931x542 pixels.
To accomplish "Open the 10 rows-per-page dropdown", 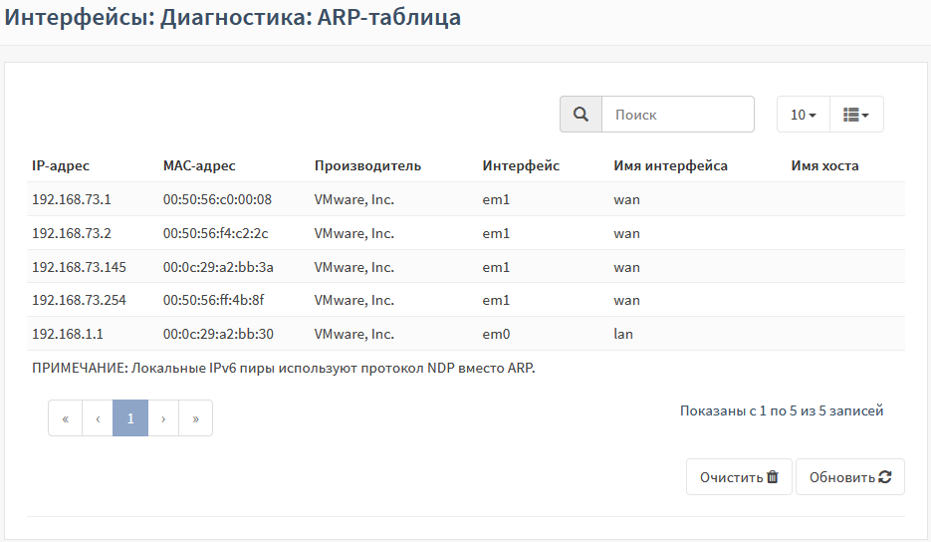I will pos(803,115).
